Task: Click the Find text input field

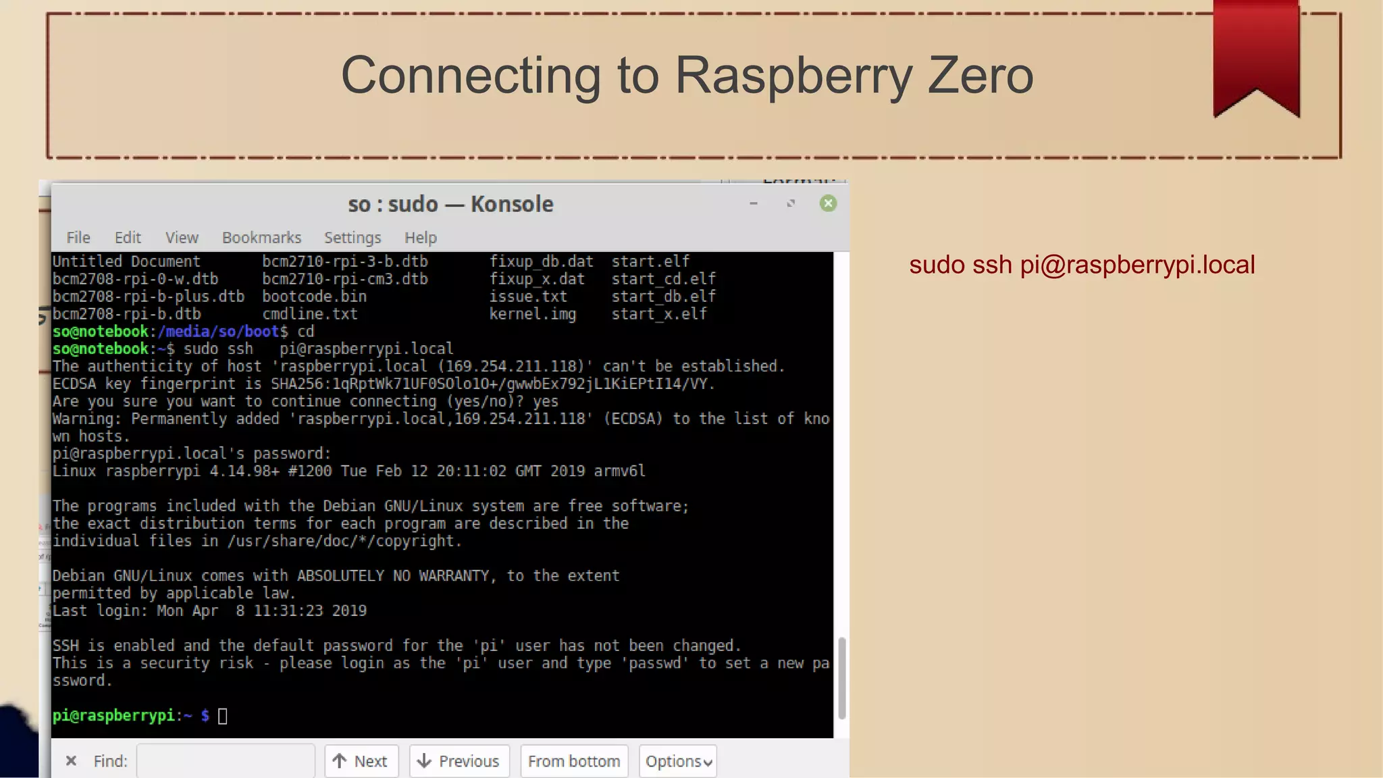Action: coord(226,761)
